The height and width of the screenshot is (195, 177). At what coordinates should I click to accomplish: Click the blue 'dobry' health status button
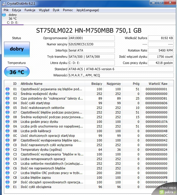[17, 49]
